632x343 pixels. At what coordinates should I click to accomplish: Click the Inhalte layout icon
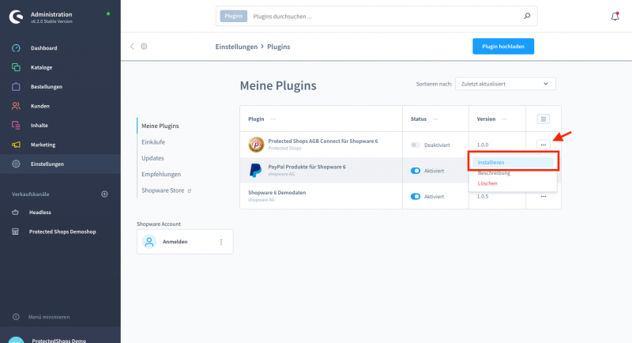point(16,126)
